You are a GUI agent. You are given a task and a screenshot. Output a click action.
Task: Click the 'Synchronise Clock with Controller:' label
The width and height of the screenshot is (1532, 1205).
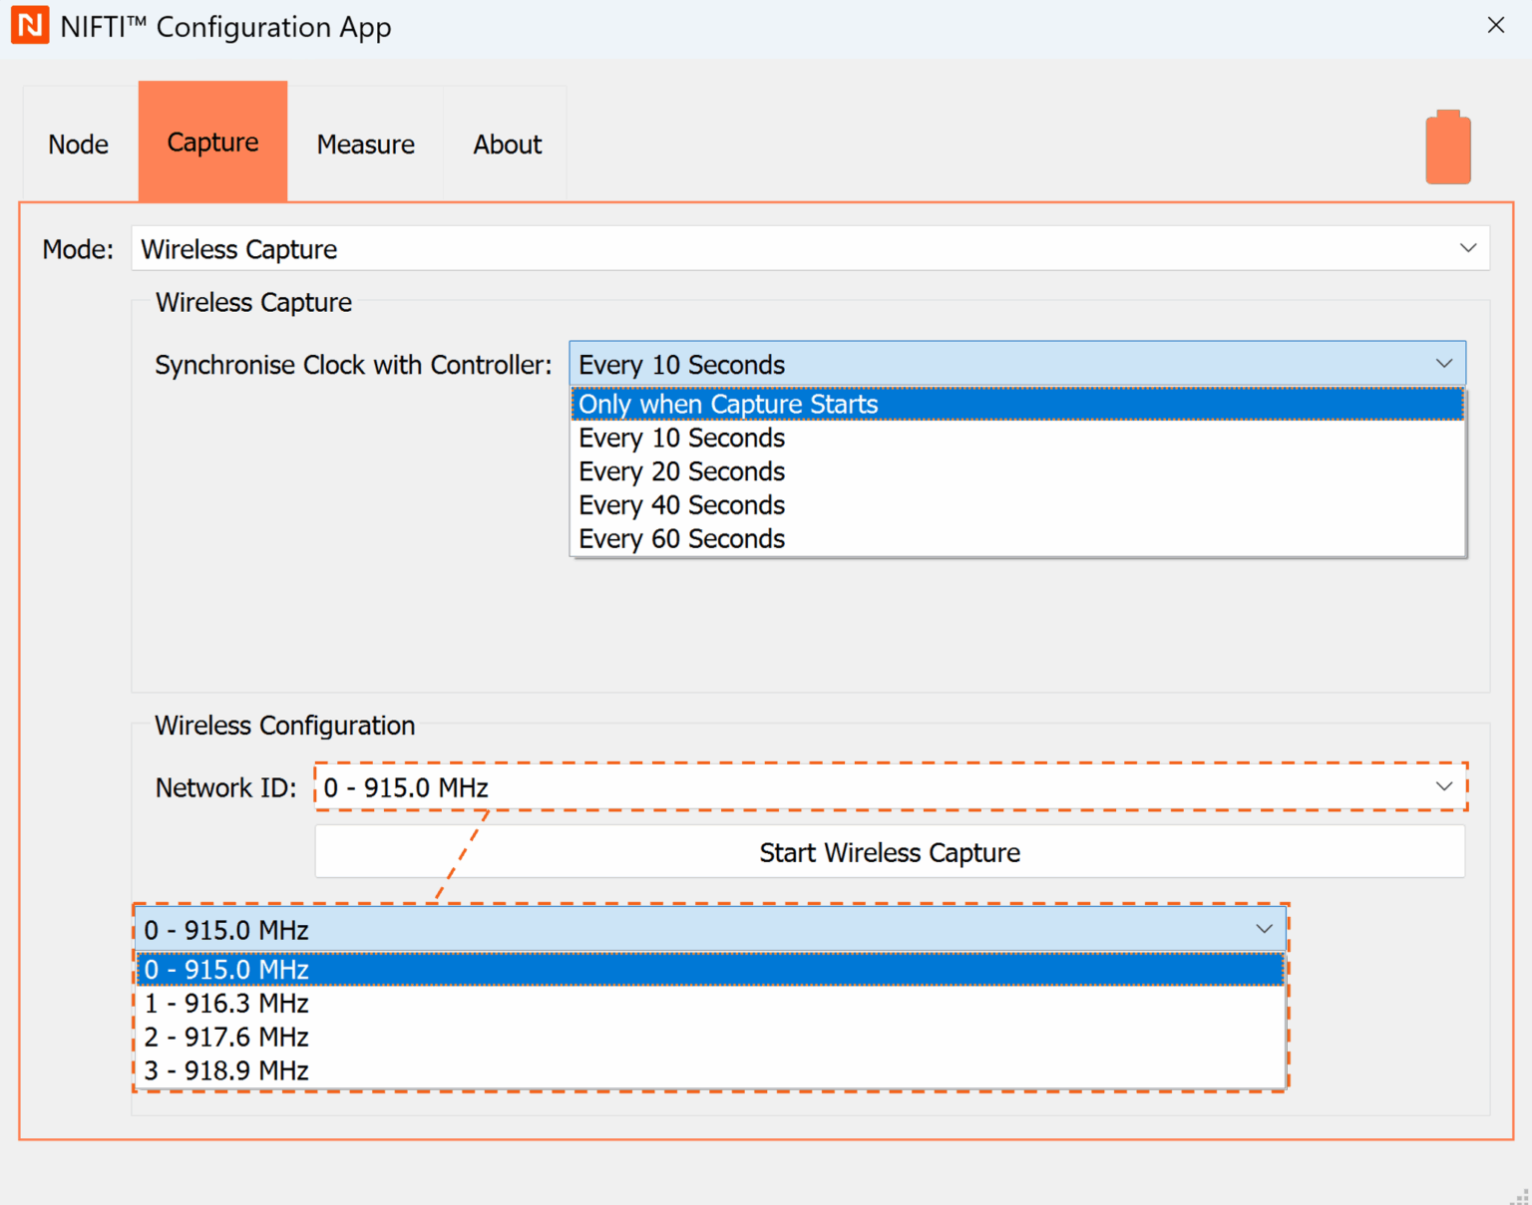353,365
